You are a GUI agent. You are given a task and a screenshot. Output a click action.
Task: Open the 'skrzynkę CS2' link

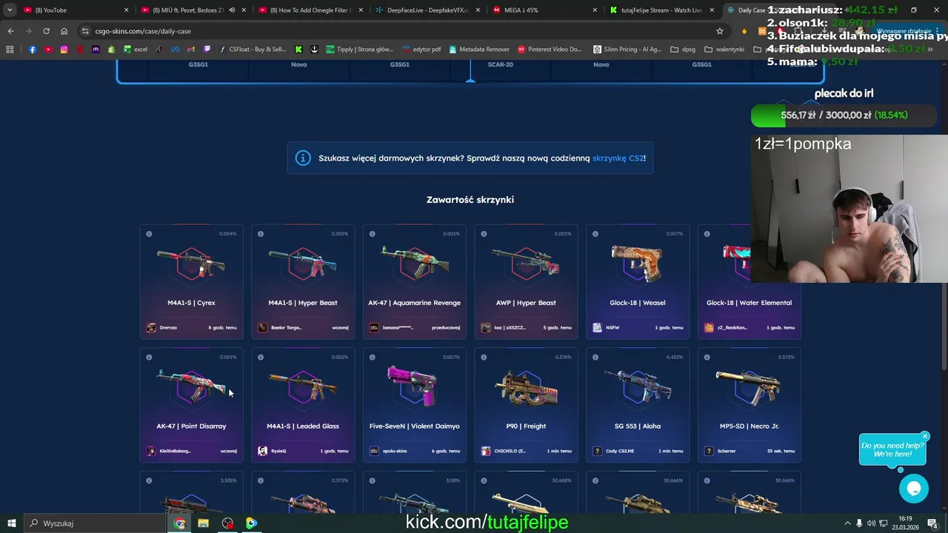pyautogui.click(x=618, y=158)
